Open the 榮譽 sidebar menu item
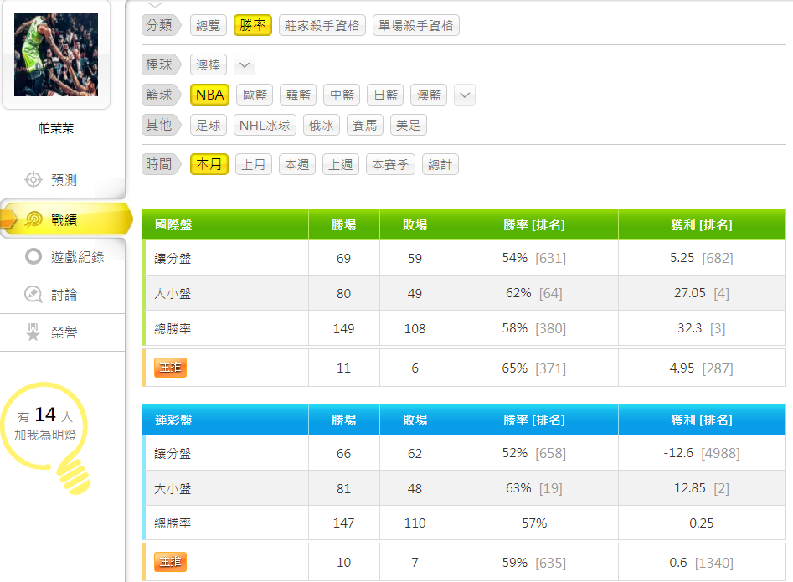The width and height of the screenshot is (793, 582). tap(62, 332)
